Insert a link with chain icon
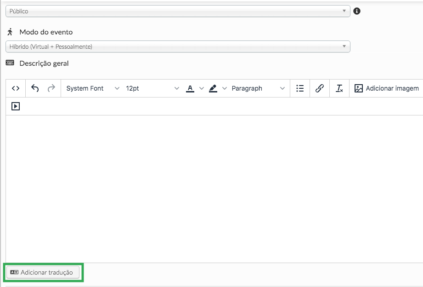The height and width of the screenshot is (287, 423). pyautogui.click(x=319, y=88)
